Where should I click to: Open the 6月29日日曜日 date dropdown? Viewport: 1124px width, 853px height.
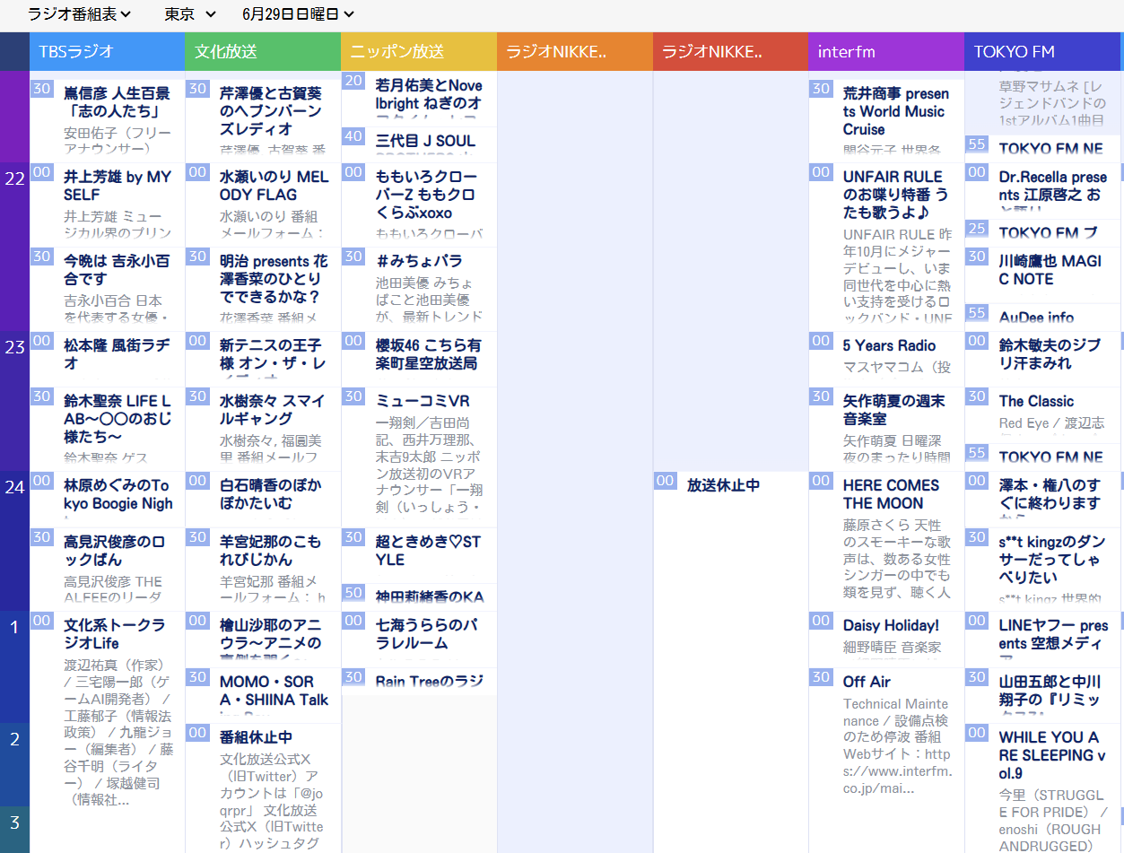[299, 13]
